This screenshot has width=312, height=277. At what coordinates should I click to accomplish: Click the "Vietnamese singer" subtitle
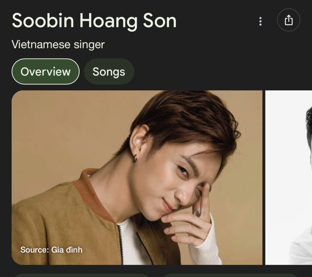click(x=58, y=45)
